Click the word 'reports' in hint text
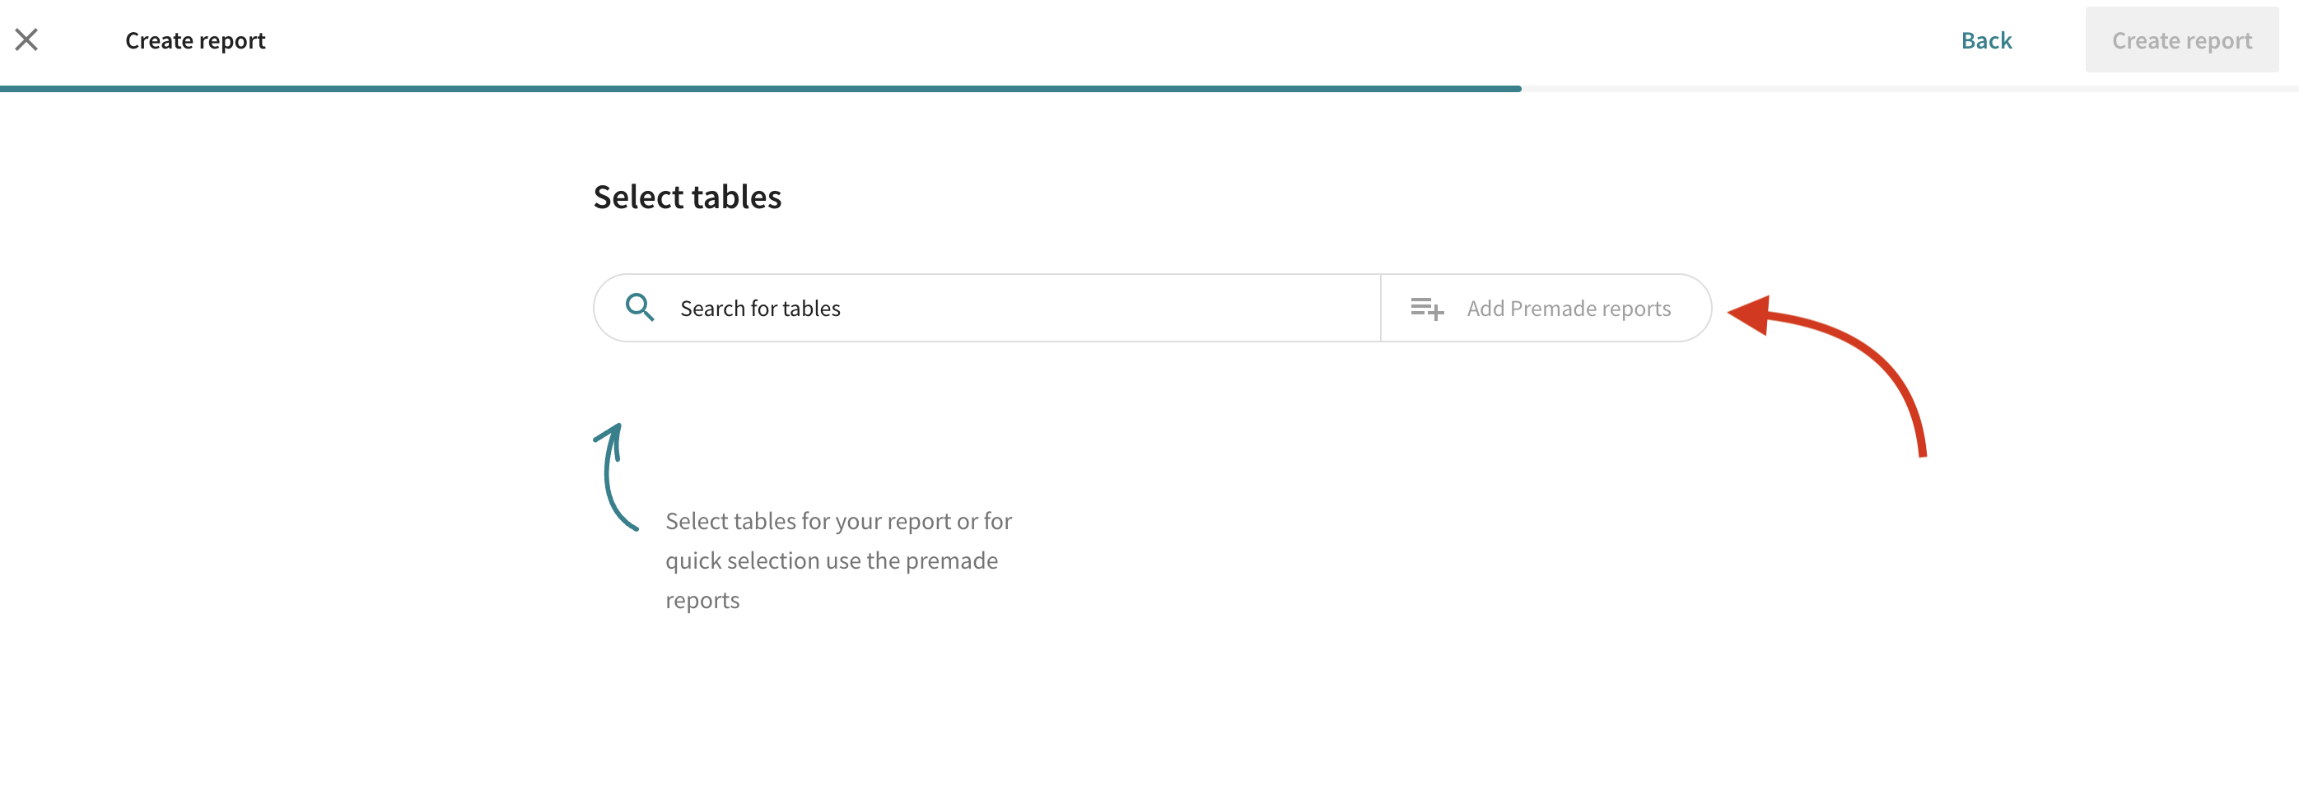Screen dimensions: 2299x795 [702, 601]
